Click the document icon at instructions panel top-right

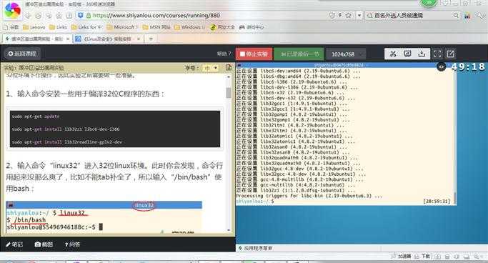(229, 68)
